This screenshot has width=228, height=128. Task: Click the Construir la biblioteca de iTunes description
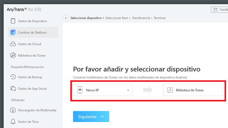click(130, 77)
